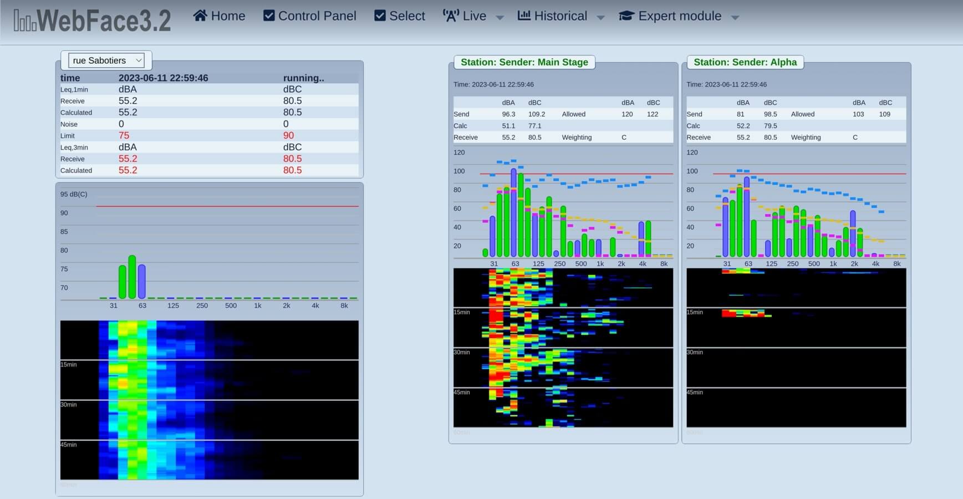Screen dimensions: 963x499
Task: Click the Alpha spectrum 2k axis label
Action: [x=854, y=264]
